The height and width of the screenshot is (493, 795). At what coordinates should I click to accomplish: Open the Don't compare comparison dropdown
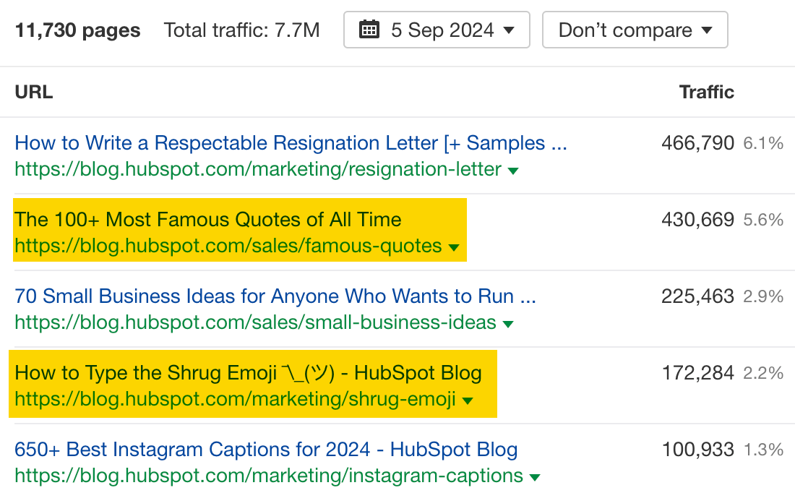(x=635, y=30)
